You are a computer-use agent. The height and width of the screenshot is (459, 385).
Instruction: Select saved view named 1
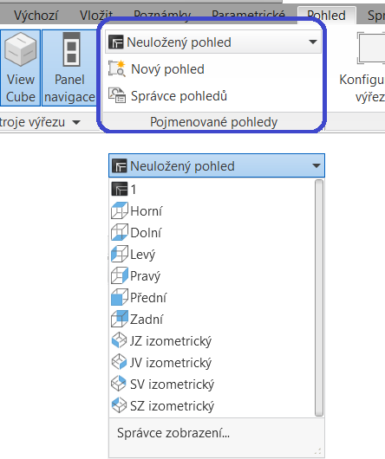212,189
